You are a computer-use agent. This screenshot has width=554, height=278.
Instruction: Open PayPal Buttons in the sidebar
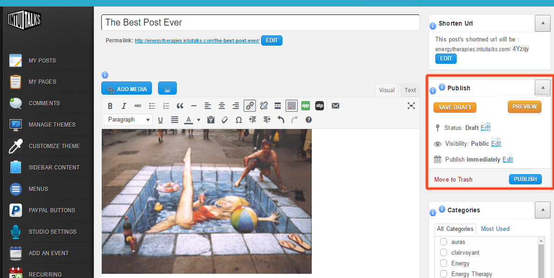[52, 210]
